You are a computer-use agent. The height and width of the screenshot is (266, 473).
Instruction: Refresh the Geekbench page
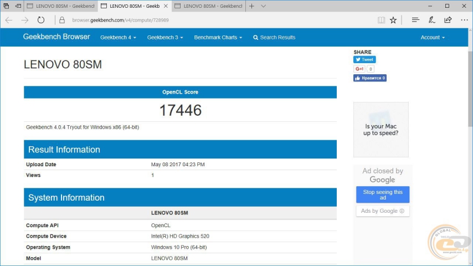[41, 21]
